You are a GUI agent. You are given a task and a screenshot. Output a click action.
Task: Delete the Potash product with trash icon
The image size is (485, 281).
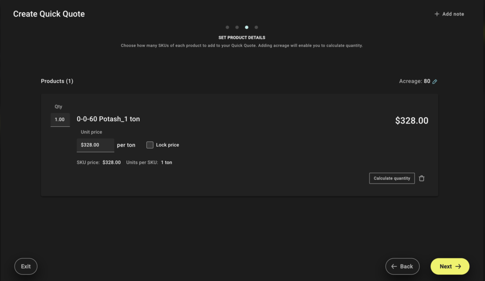click(422, 178)
